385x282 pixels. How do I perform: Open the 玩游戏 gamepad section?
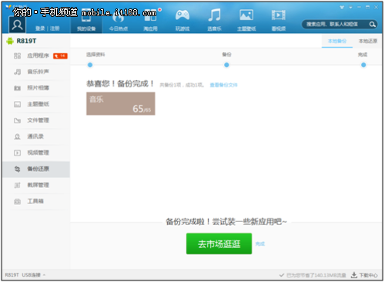click(182, 21)
